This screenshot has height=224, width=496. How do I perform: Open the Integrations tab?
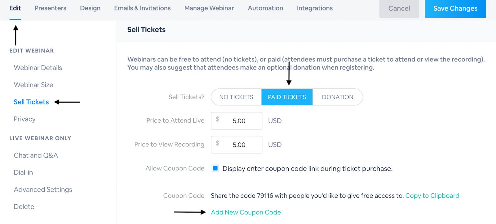[x=315, y=8]
